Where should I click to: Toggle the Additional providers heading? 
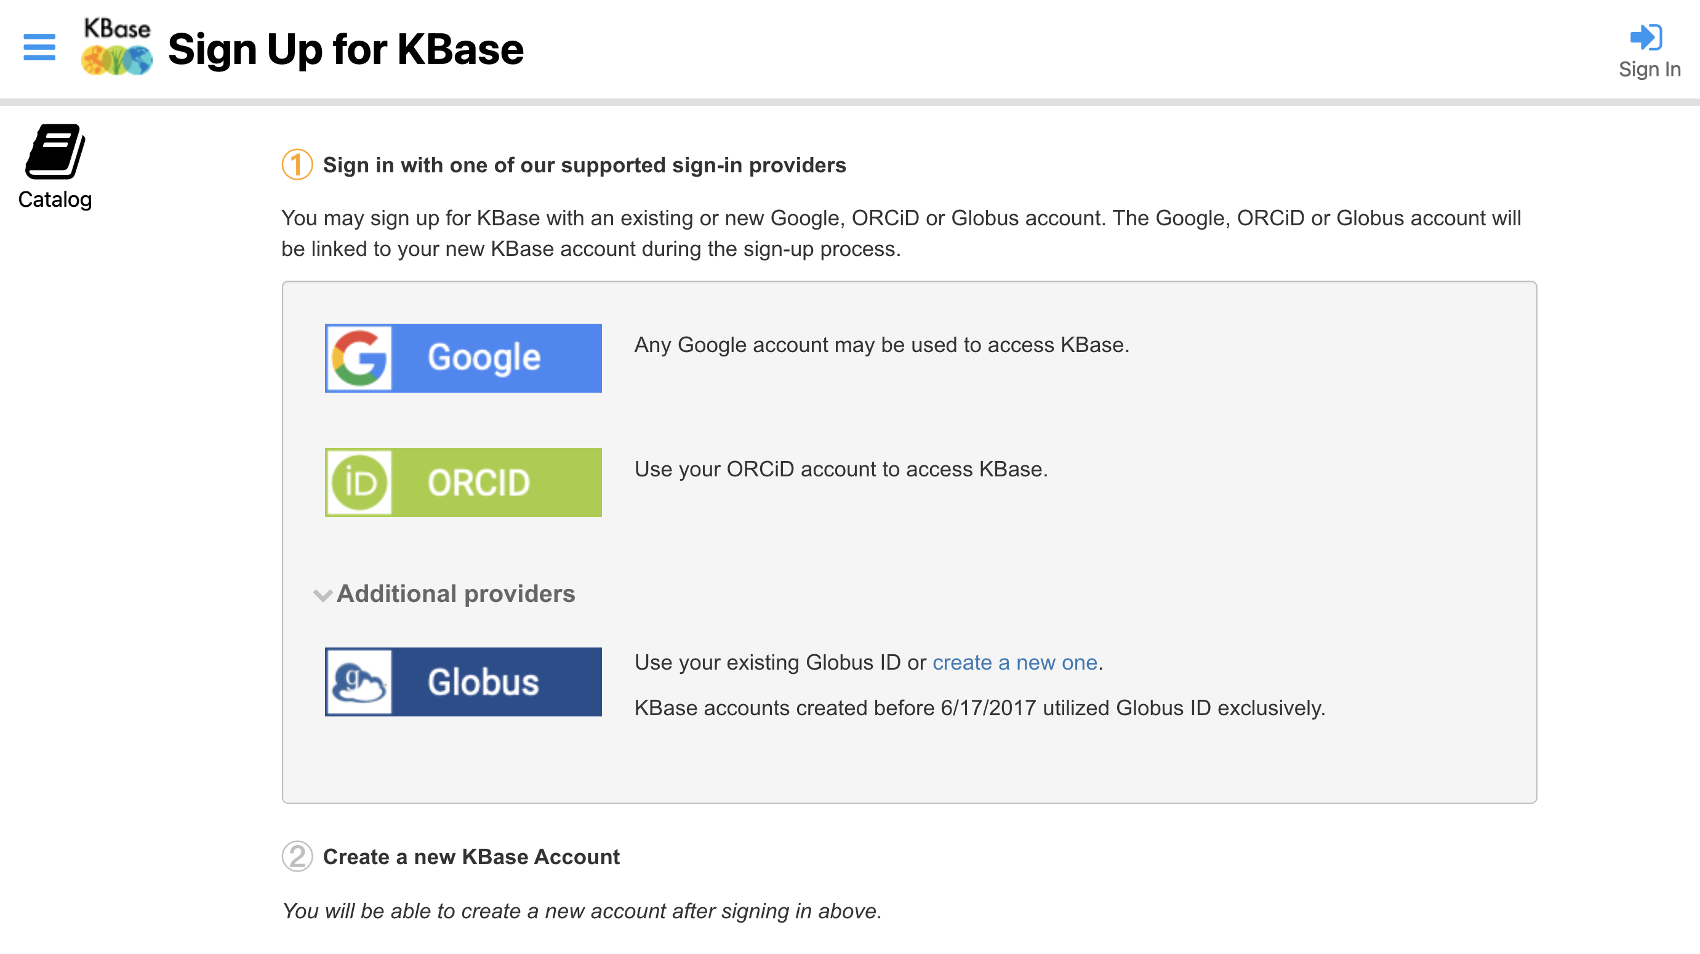pos(456,594)
